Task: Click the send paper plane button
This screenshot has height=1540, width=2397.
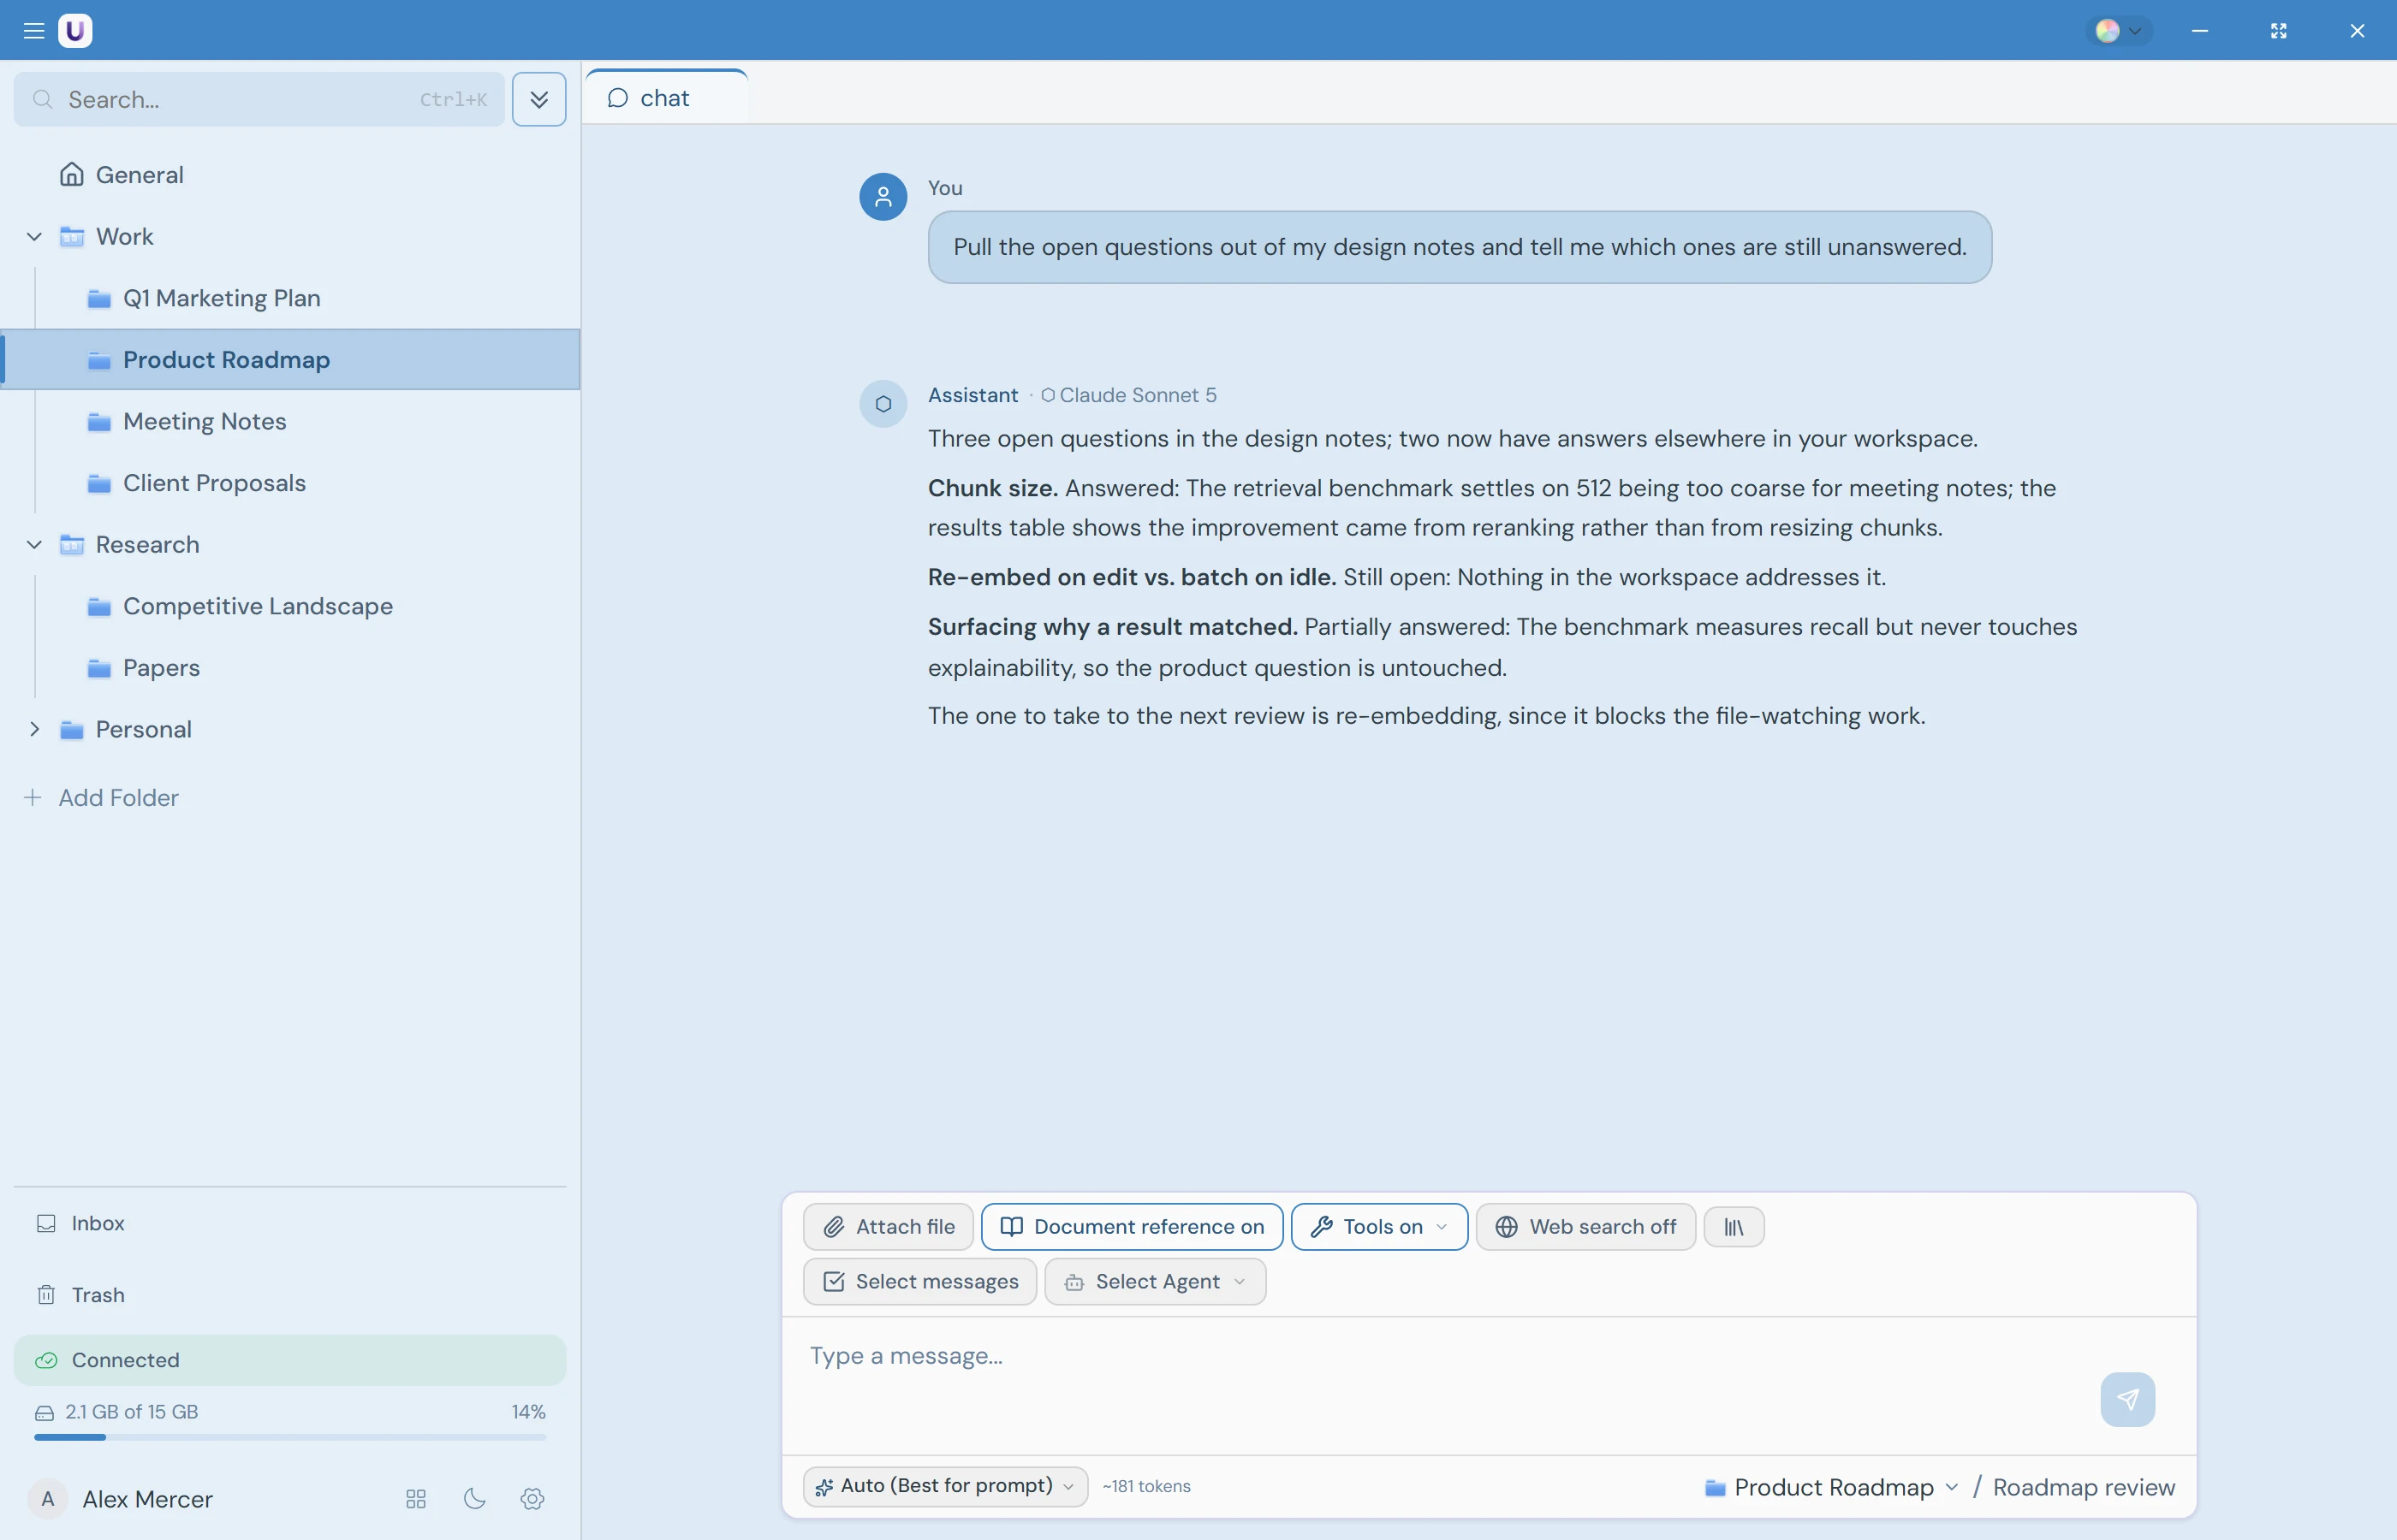Action: (x=2128, y=1400)
